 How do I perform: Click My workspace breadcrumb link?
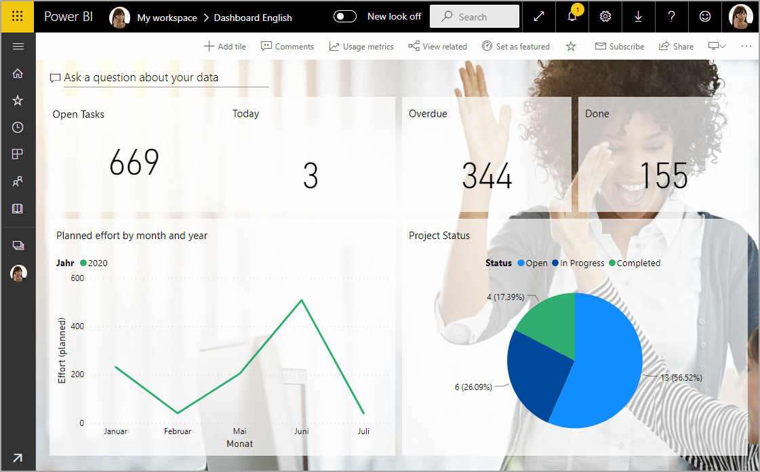coord(167,18)
